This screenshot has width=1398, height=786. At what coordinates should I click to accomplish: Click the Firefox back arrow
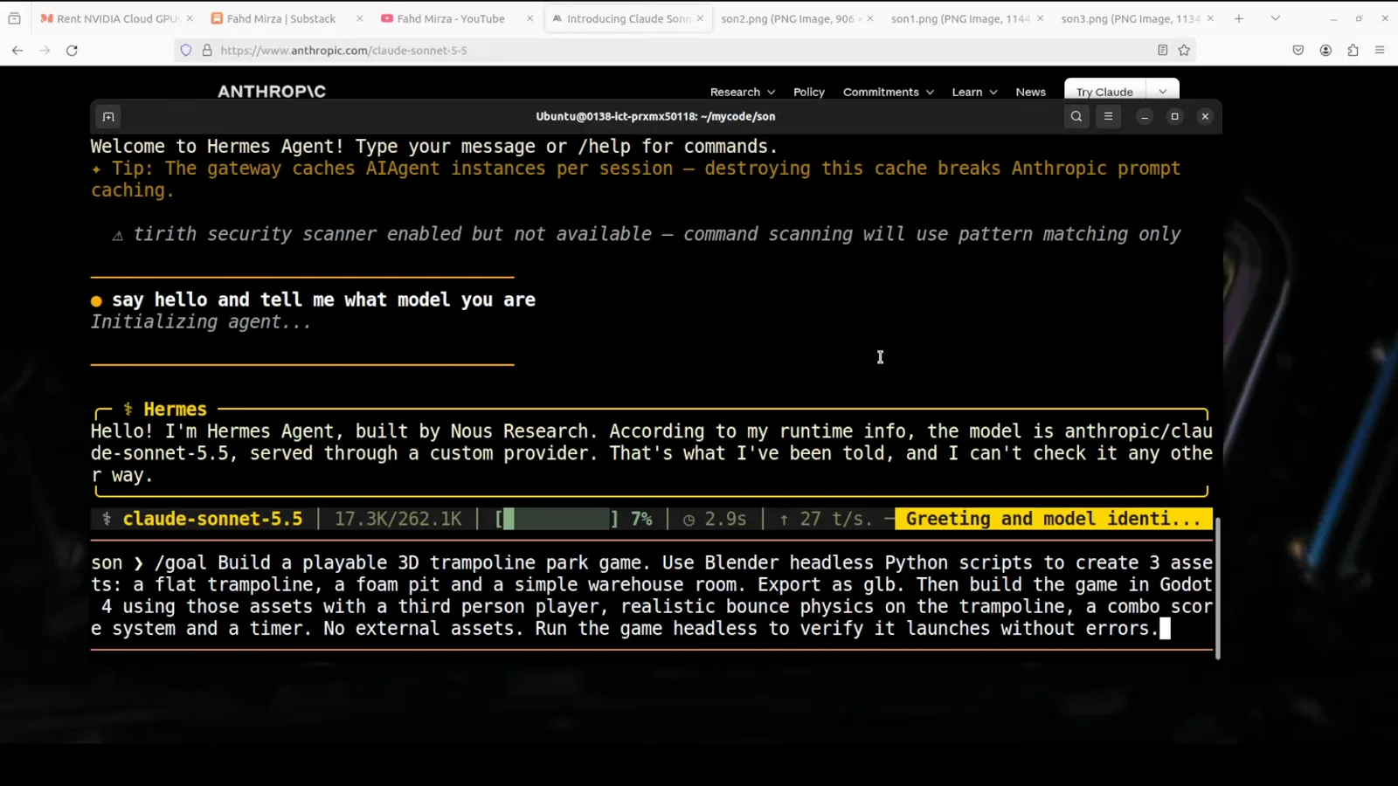click(x=17, y=51)
